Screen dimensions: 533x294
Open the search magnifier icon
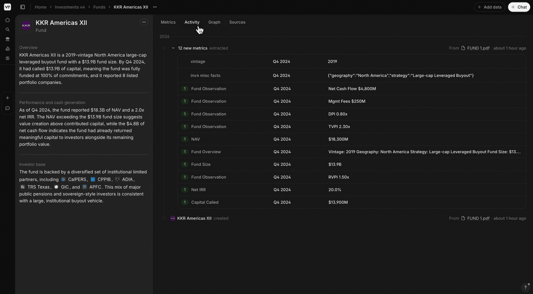coord(7,29)
